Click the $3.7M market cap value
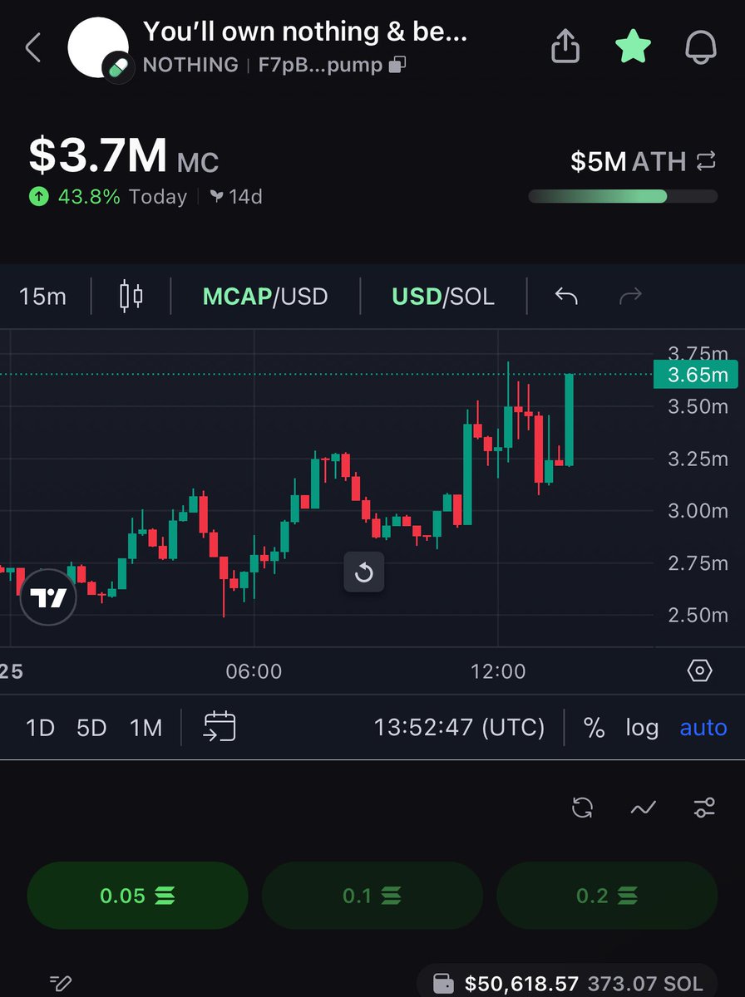 98,155
